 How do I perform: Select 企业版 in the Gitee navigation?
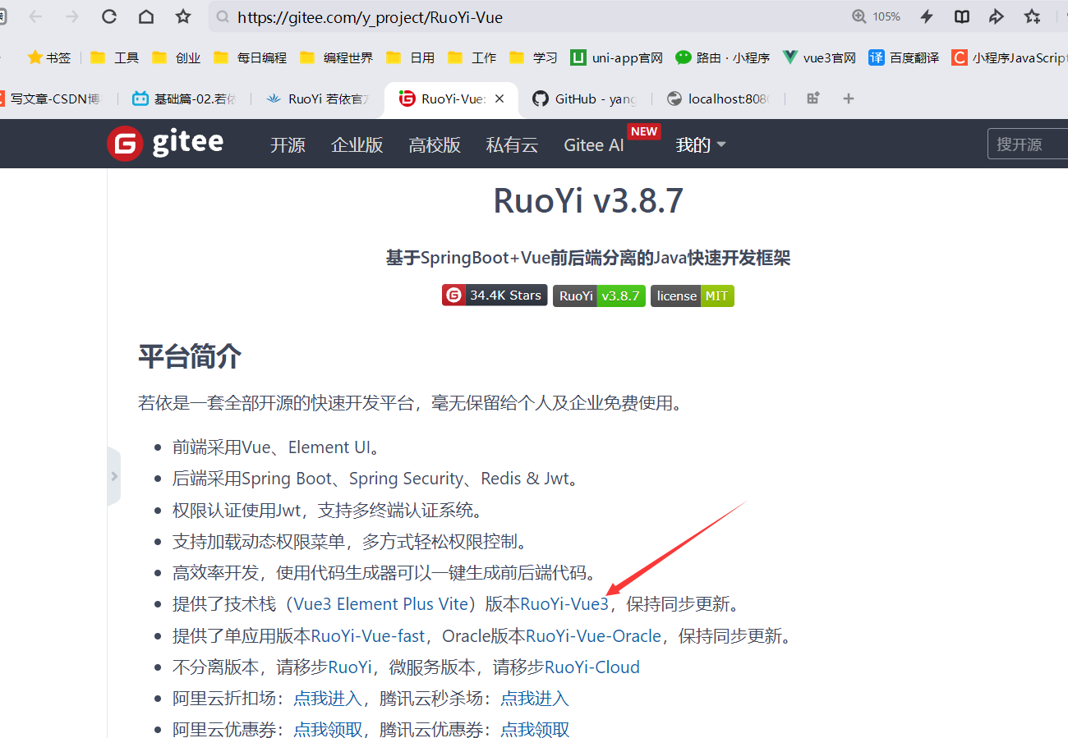357,144
